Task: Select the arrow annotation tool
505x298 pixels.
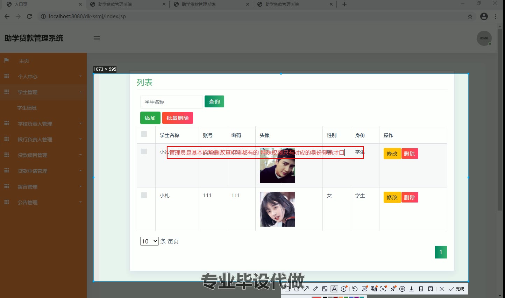Action: tap(306, 289)
